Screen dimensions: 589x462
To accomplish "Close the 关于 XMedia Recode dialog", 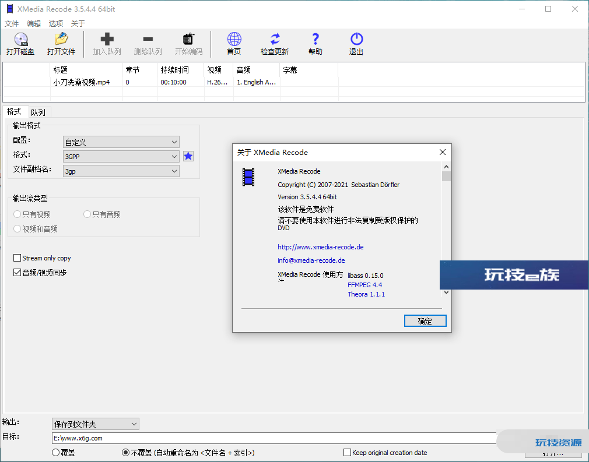I will (x=443, y=152).
